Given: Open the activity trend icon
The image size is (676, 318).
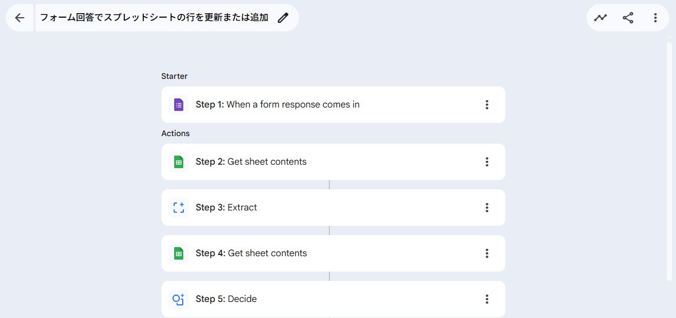Looking at the screenshot, I should [x=600, y=18].
